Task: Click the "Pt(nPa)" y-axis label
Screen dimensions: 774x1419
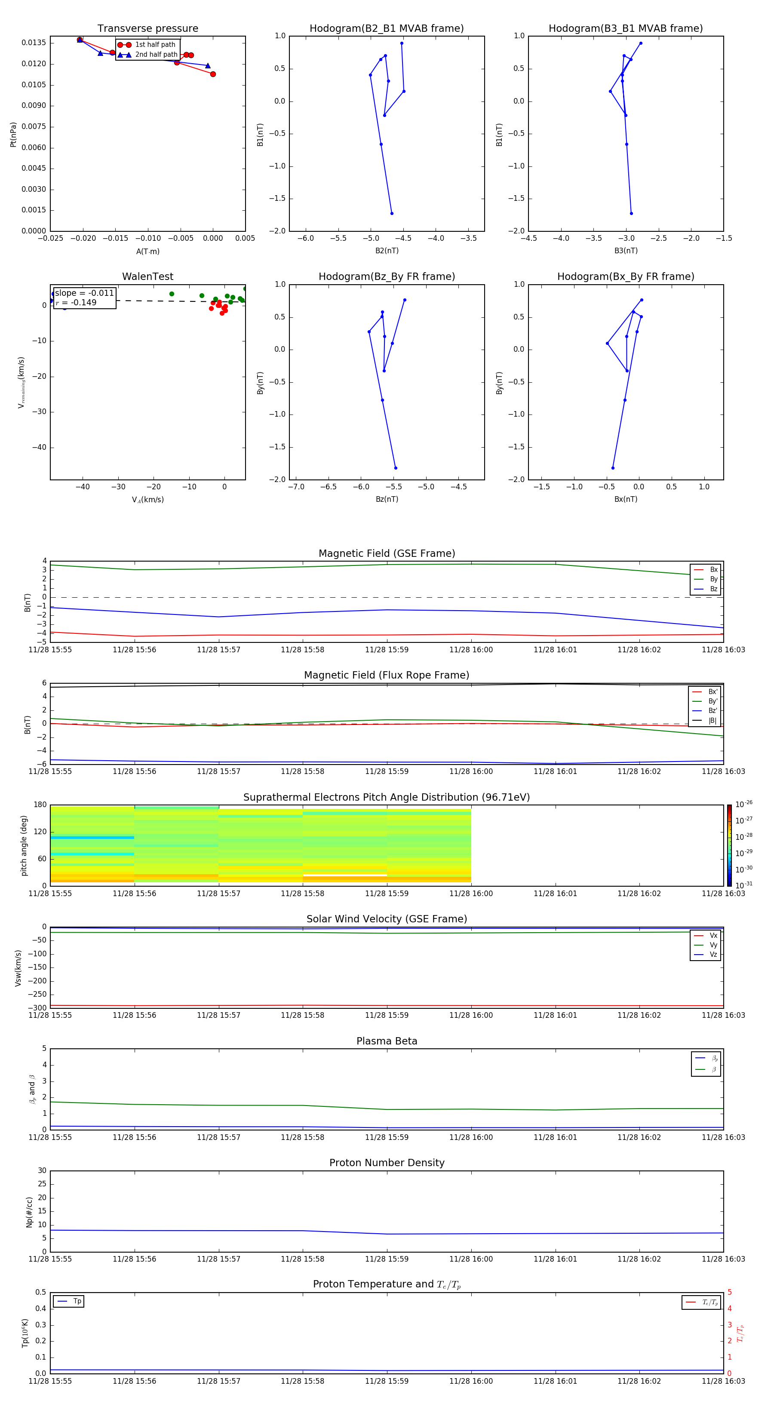Action: coord(13,134)
